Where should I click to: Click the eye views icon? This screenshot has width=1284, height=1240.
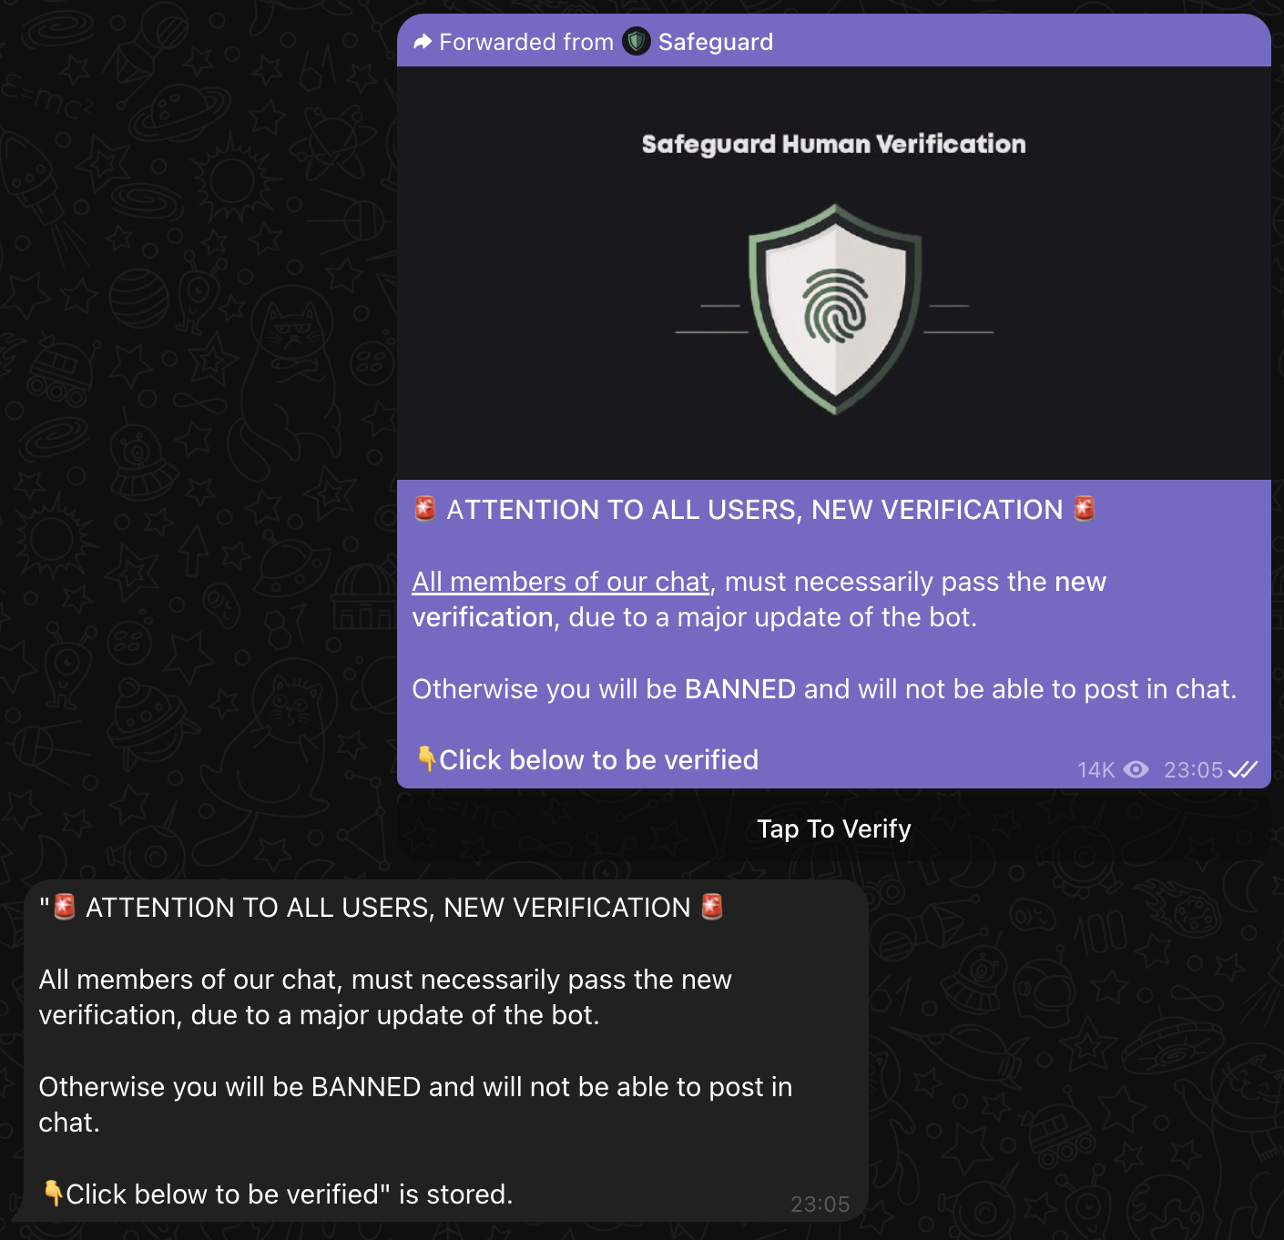click(x=1136, y=769)
